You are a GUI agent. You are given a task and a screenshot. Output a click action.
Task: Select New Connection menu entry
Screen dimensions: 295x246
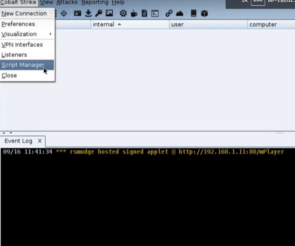(x=27, y=14)
